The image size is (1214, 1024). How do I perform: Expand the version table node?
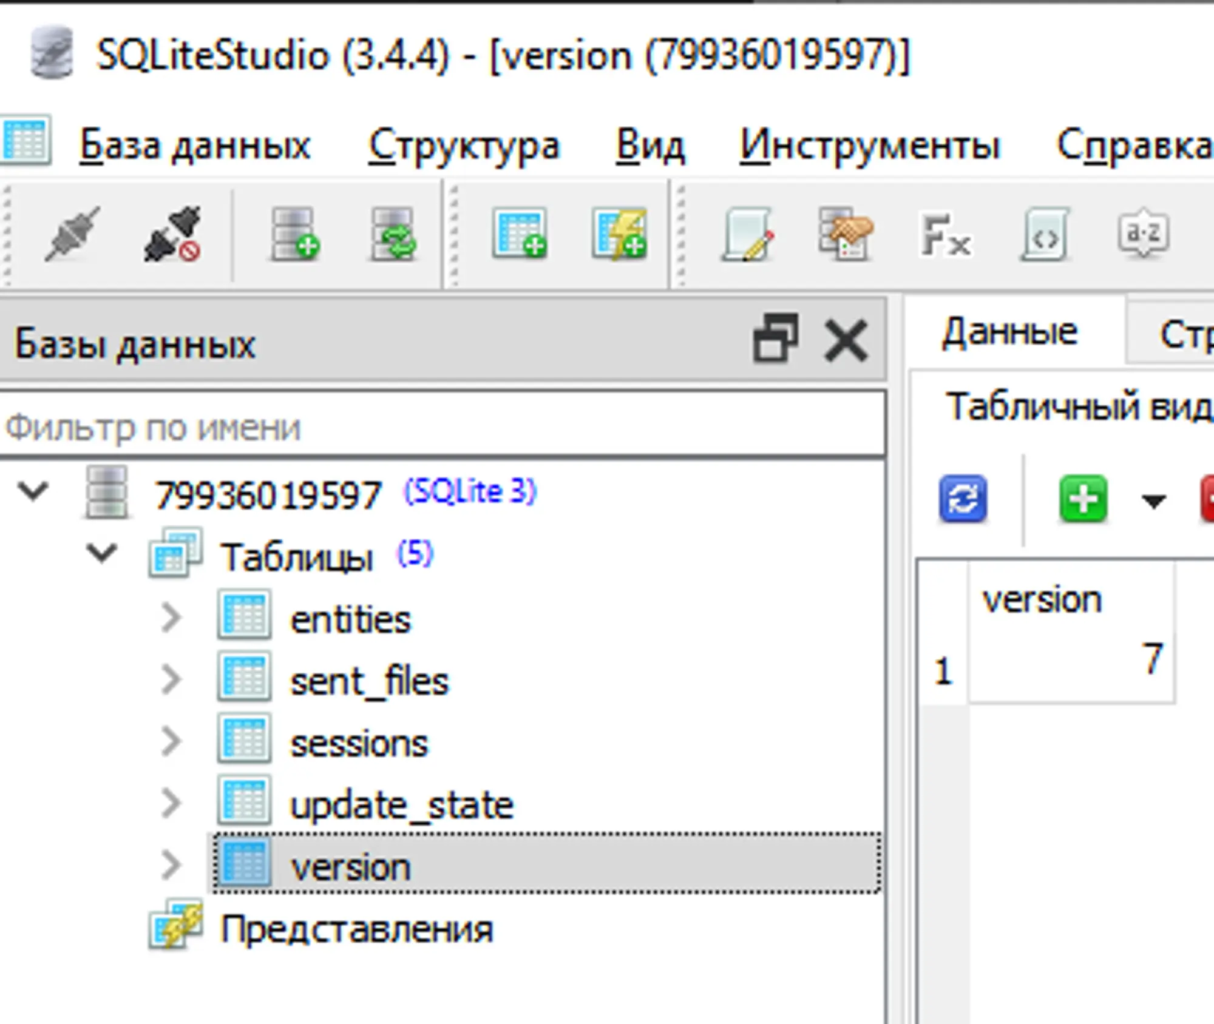tap(171, 865)
